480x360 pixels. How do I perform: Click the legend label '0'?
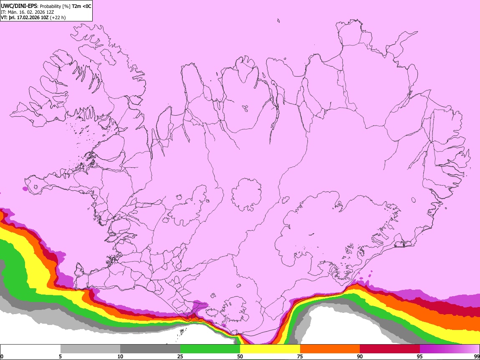click(x=2, y=356)
